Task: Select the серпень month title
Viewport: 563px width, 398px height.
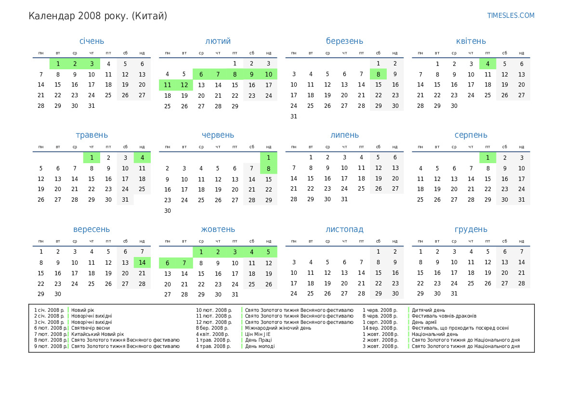Action: pyautogui.click(x=471, y=135)
